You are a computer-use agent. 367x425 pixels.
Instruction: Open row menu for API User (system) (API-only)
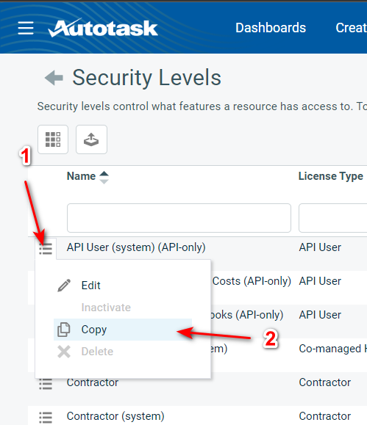pyautogui.click(x=46, y=249)
